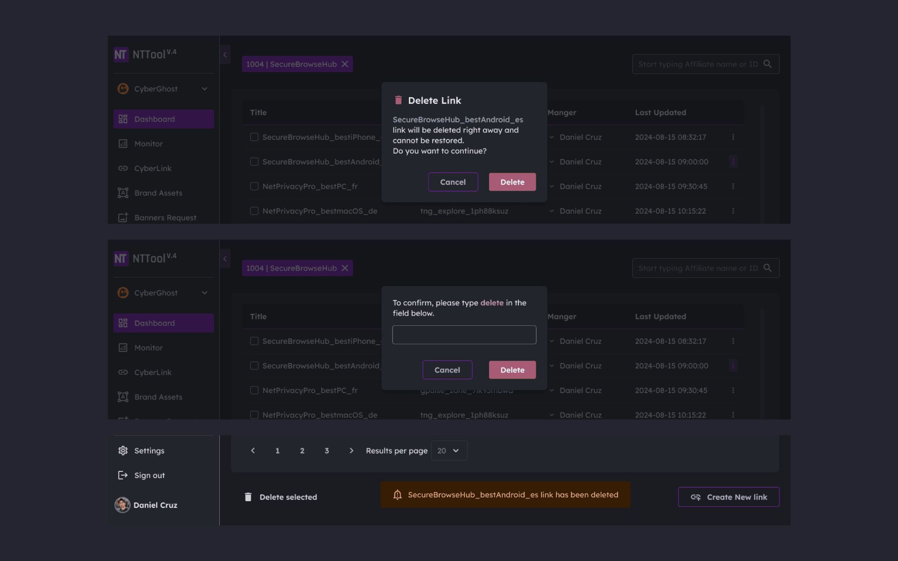This screenshot has height=561, width=898.
Task: Click Delete selected trash icon
Action: [x=248, y=497]
